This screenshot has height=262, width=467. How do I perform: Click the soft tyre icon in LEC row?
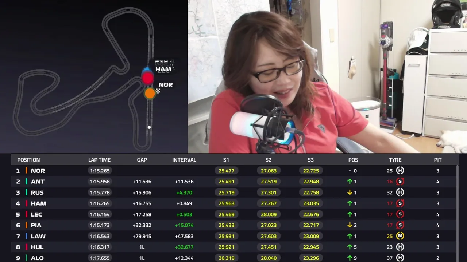pyautogui.click(x=400, y=214)
